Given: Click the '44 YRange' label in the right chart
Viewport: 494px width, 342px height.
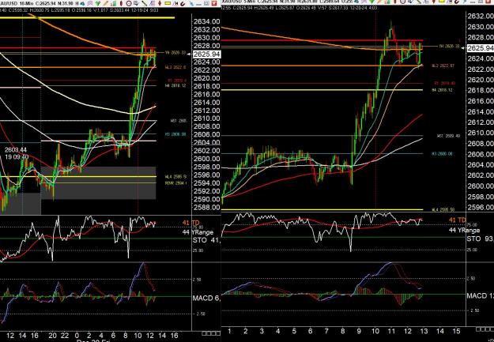Looking at the screenshot, I should click(465, 230).
